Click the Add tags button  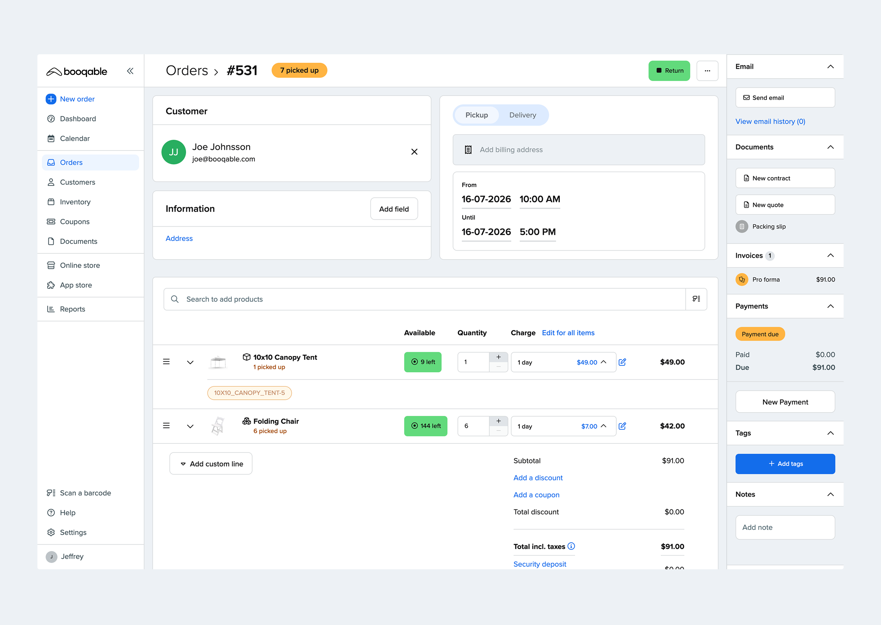(x=785, y=464)
